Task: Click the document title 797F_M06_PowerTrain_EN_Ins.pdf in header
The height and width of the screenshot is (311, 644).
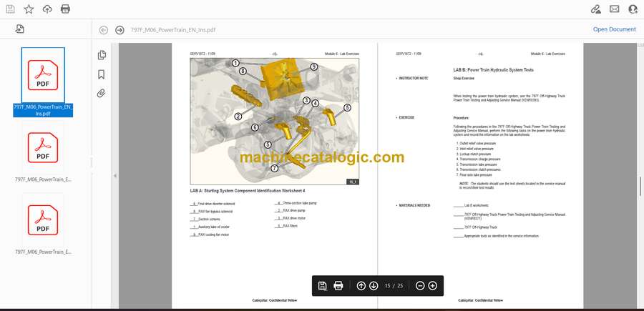Action: pyautogui.click(x=173, y=30)
